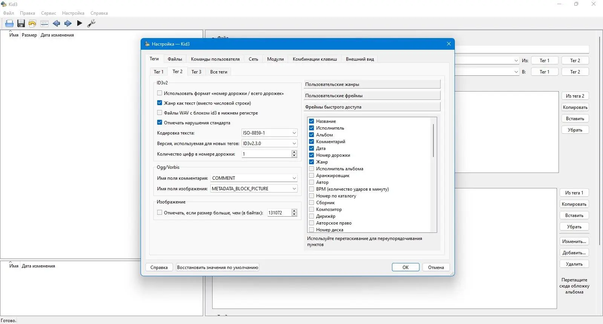Viewport: 603px width, 324px height.
Task: Uncheck Жанр как текст option
Action: click(160, 103)
